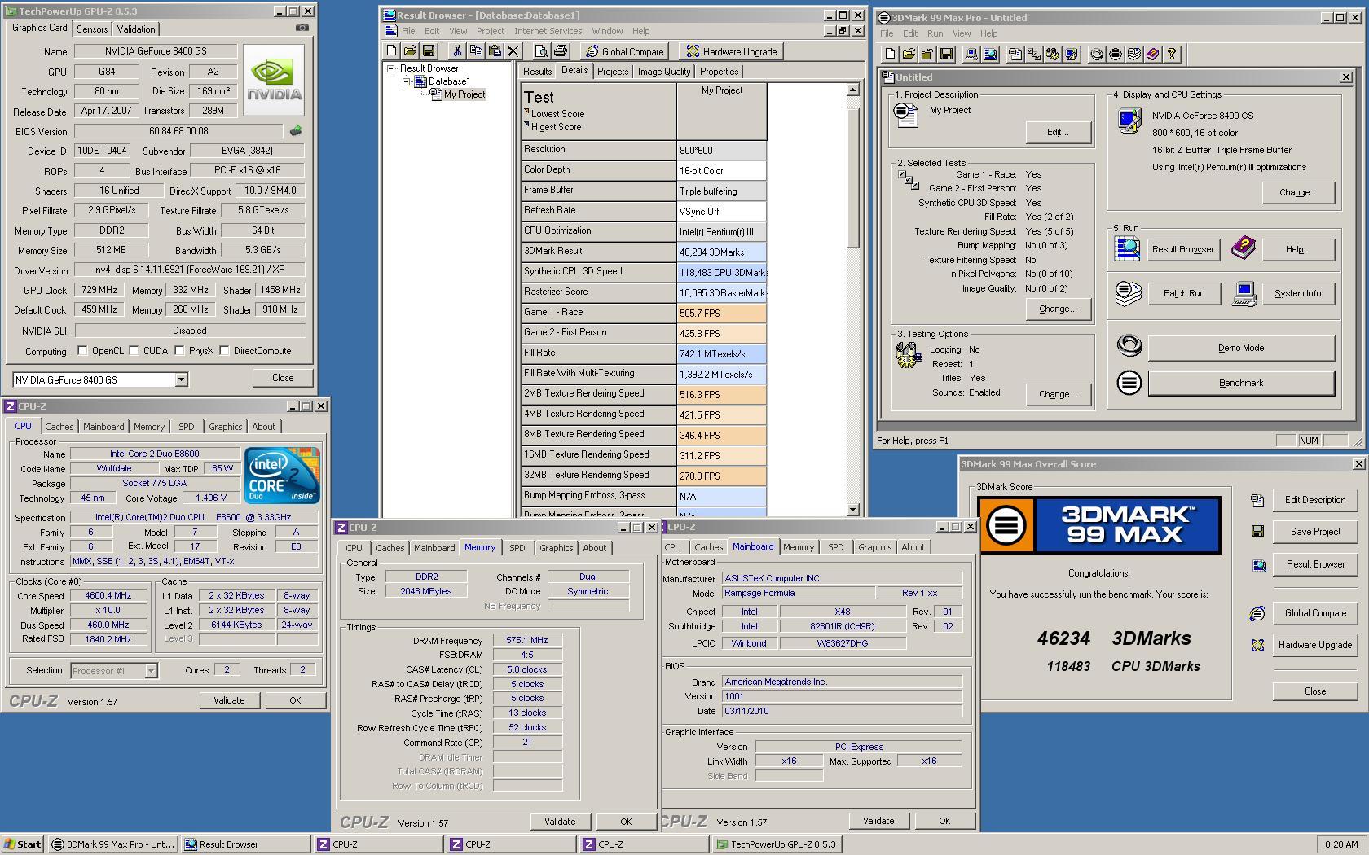The width and height of the screenshot is (1369, 855).
Task: Open Run menu in 3DMark 99 Max Pro
Action: (935, 33)
